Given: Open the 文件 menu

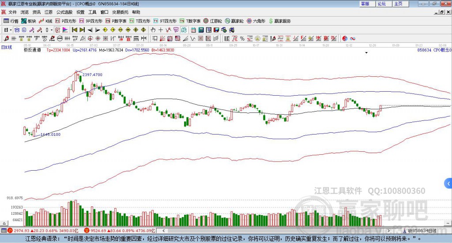Looking at the screenshot, I should pyautogui.click(x=12, y=12).
